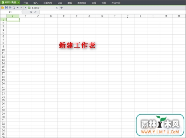Select the 视图 ribbon tab
Viewport: 186px width, 138px height.
[x=104, y=3]
